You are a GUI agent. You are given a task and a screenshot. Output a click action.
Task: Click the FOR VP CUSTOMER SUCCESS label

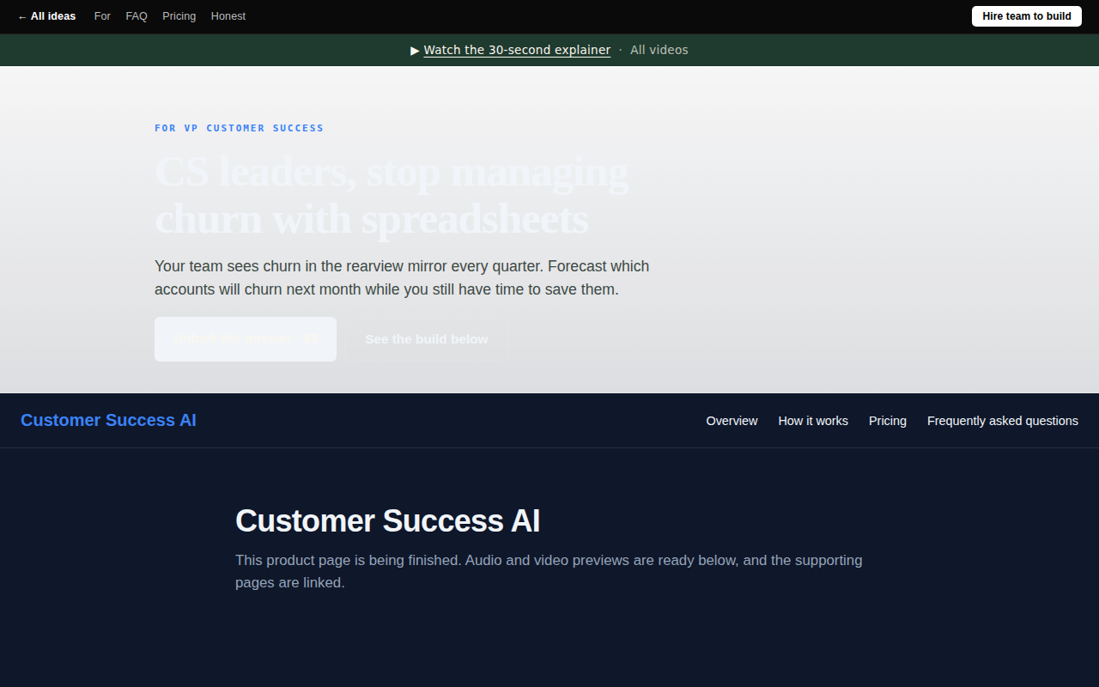(x=240, y=128)
